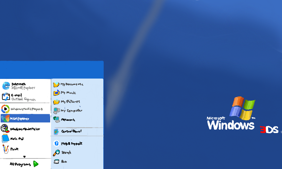Launch the Paint brushes cup icon
The image size is (282, 169).
6,149
